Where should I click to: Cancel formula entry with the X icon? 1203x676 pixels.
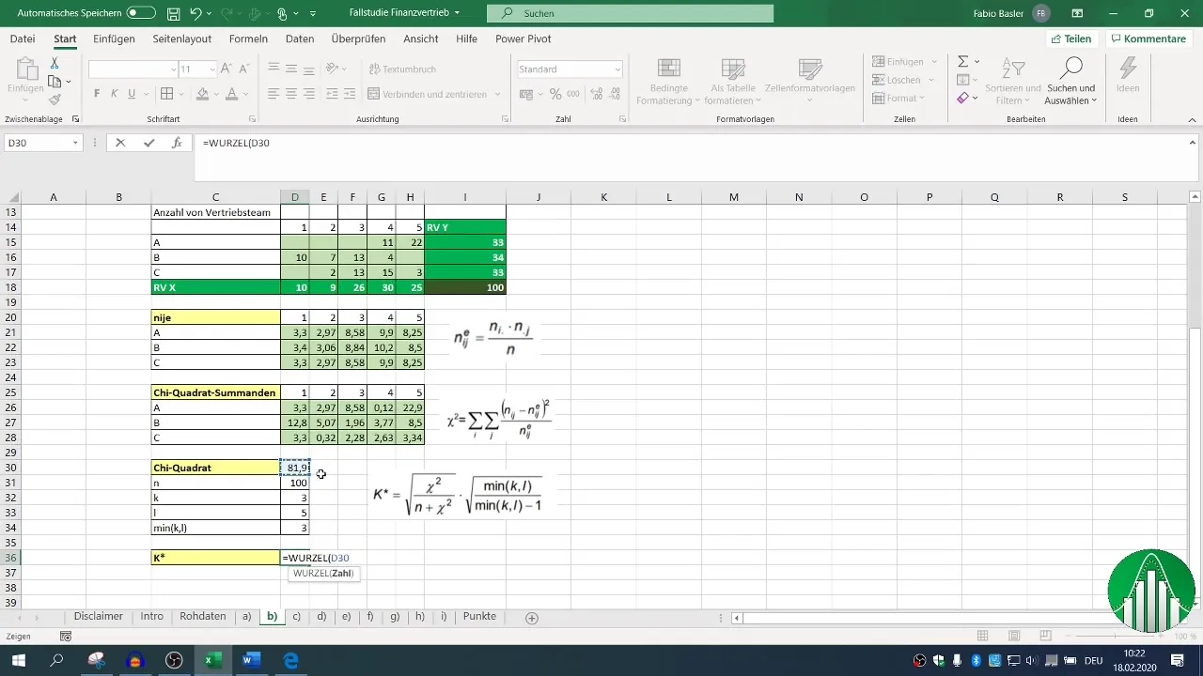[x=120, y=143]
